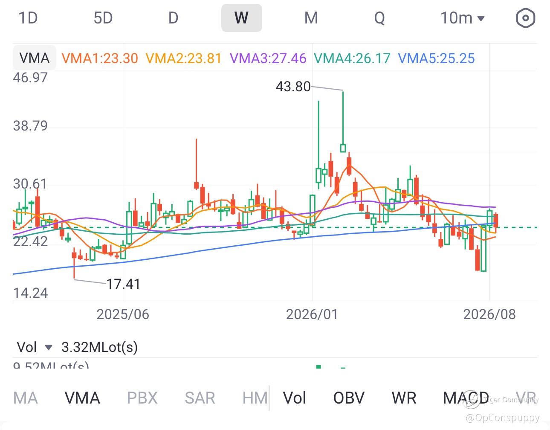
Task: Click the VMA4:26.17 legend value
Action: click(352, 58)
